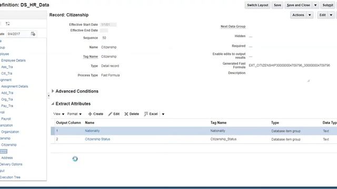Click the Save button
This screenshot has height=189, width=337.
pyautogui.click(x=277, y=5)
